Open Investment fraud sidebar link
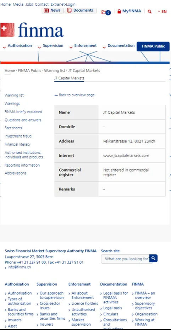This screenshot has width=171, height=330. [18, 136]
